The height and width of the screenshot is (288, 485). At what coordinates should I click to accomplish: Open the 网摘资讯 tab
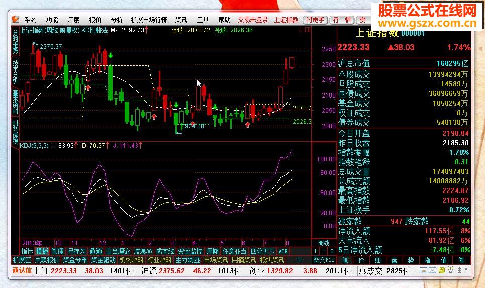coord(244,260)
